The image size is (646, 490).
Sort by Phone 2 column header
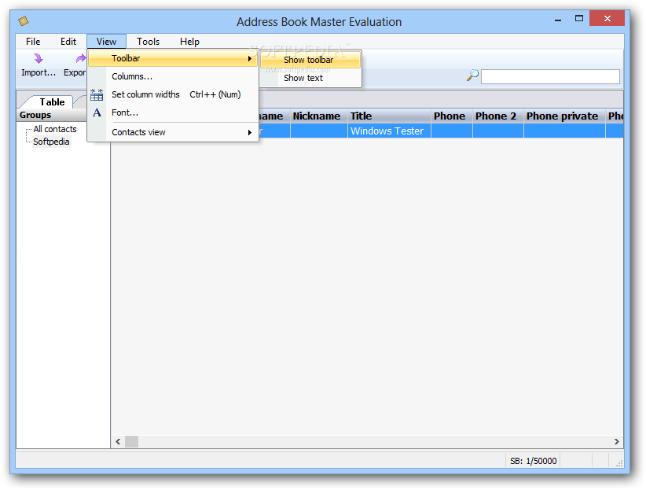tap(498, 116)
